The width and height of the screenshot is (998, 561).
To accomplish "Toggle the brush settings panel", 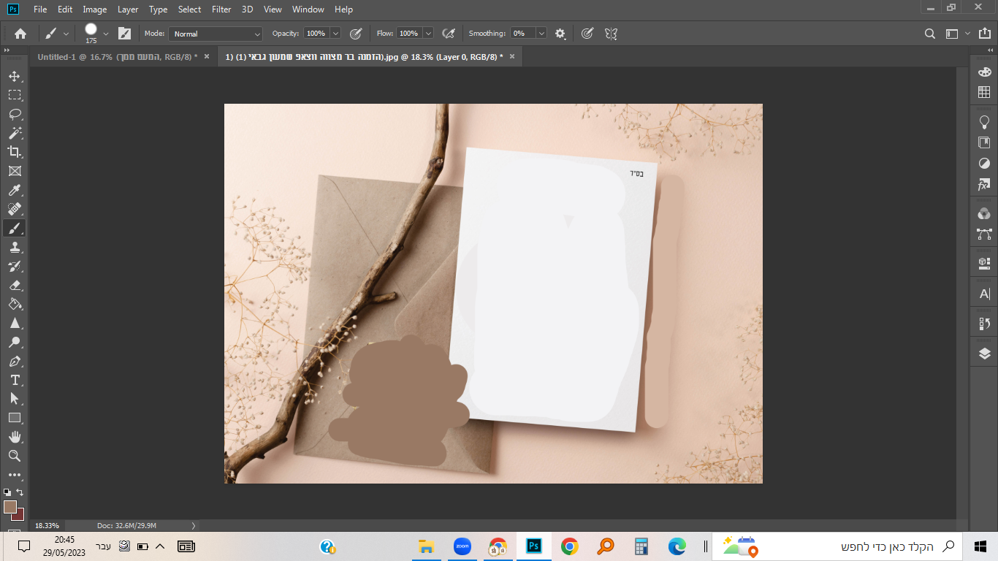I will (125, 34).
